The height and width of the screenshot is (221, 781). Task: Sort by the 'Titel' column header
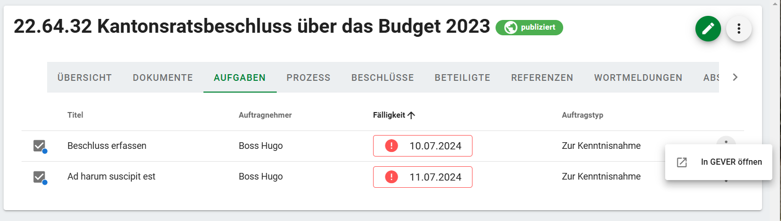pos(75,115)
